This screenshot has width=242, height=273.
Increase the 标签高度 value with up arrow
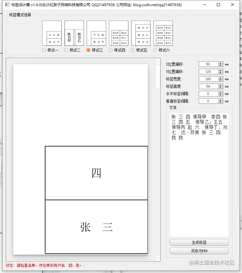pos(221,85)
